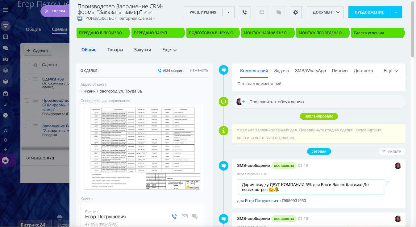Check the box for Производство deal row
The image size is (416, 227).
coord(27,100)
